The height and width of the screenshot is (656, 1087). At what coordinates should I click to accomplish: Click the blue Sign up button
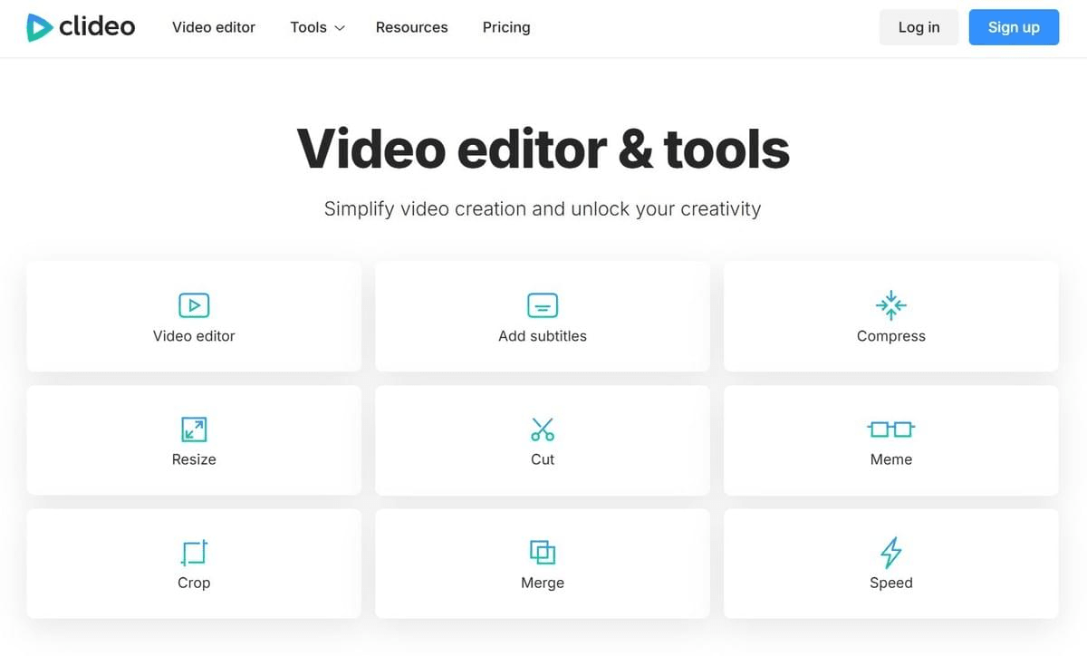pos(1014,27)
